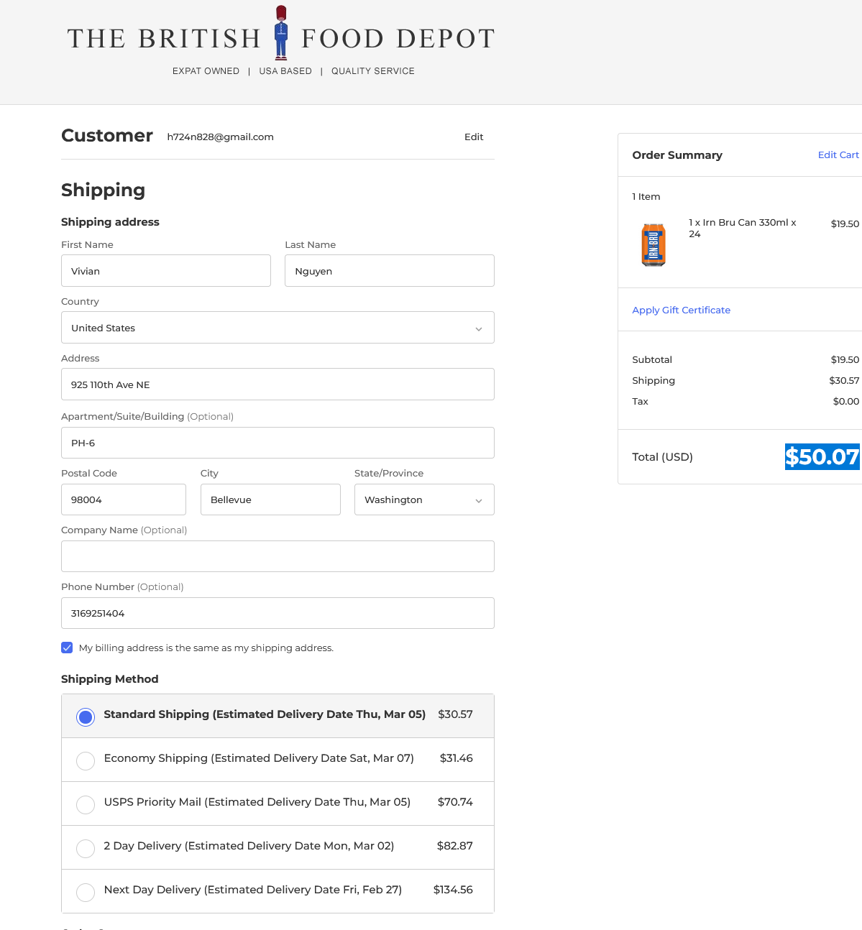The width and height of the screenshot is (862, 930).
Task: Expand the State/Province dropdown
Action: (424, 500)
